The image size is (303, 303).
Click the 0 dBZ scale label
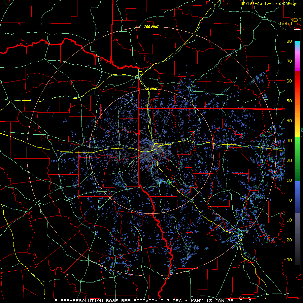coord(291,200)
